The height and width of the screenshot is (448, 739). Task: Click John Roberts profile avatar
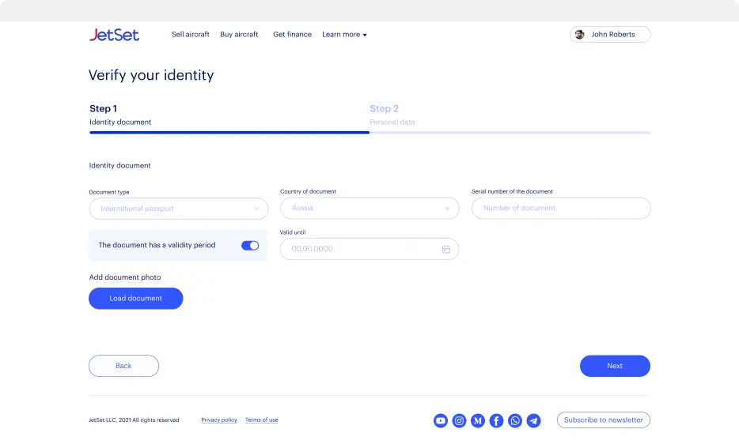point(580,35)
